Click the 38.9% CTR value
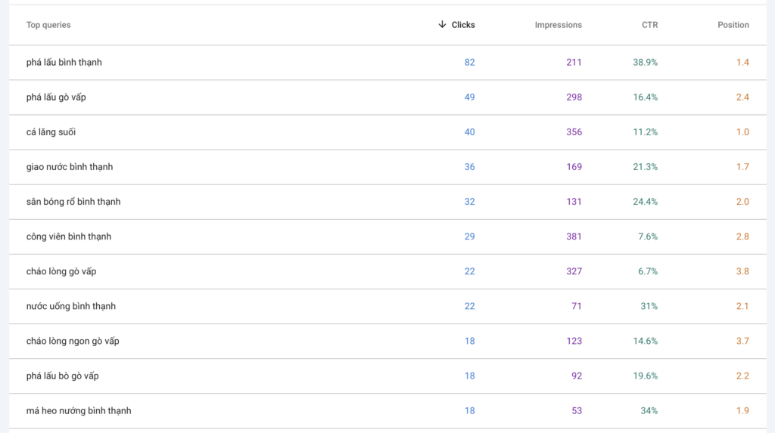This screenshot has height=433, width=775. click(x=645, y=63)
